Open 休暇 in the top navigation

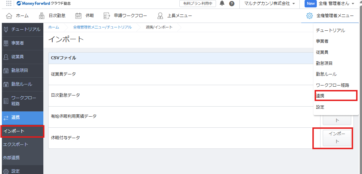pos(84,16)
